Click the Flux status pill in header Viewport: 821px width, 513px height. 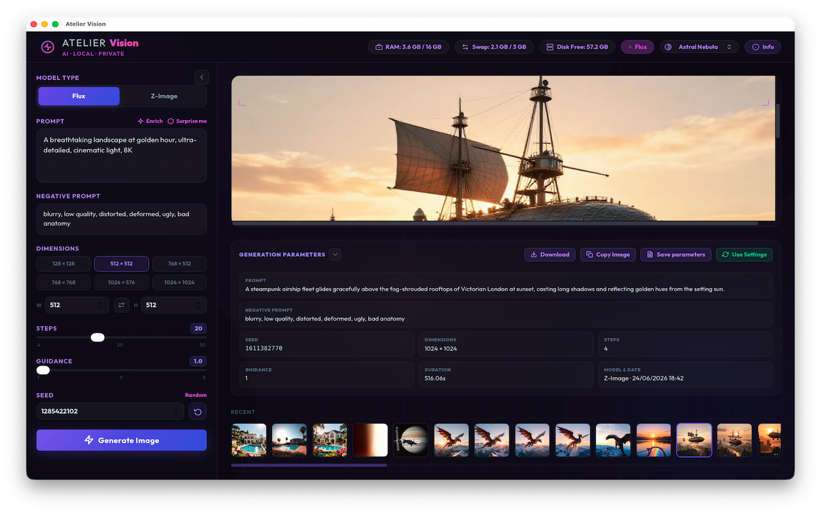tap(637, 47)
